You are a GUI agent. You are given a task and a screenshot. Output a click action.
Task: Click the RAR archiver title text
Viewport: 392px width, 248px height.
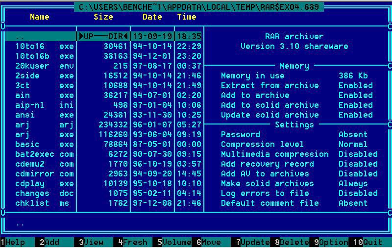pos(294,36)
